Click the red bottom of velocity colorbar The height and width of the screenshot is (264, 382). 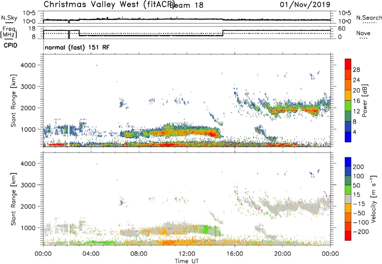348,236
